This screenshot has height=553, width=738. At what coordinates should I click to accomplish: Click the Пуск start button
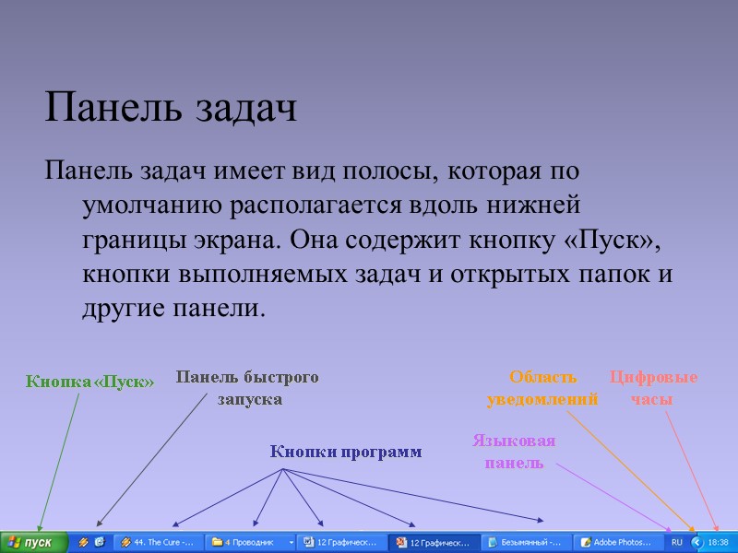(32, 542)
